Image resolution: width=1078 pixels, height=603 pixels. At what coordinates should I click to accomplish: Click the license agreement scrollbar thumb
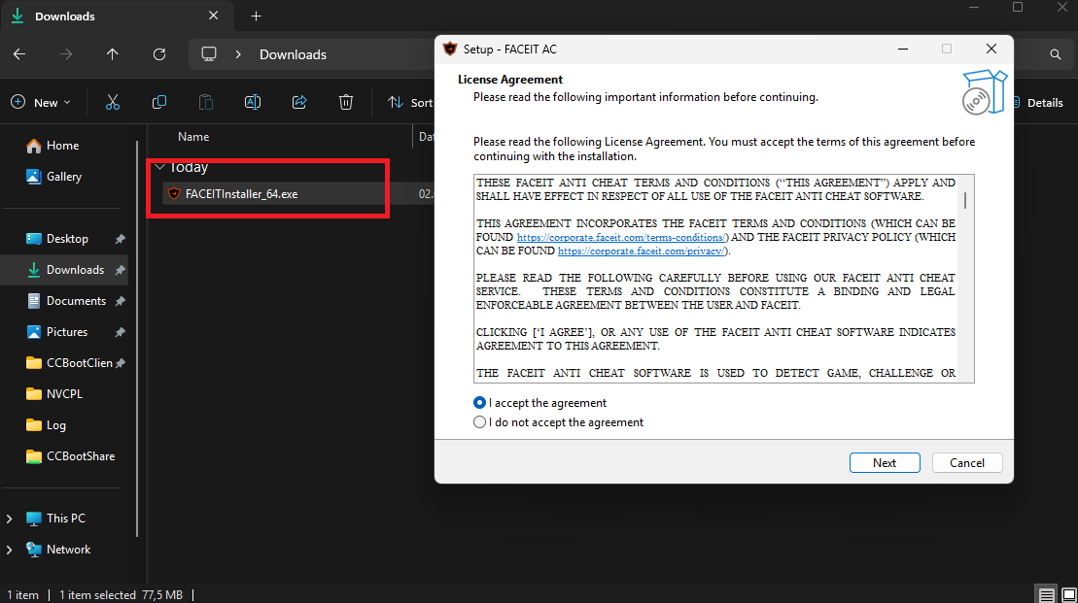[x=965, y=200]
